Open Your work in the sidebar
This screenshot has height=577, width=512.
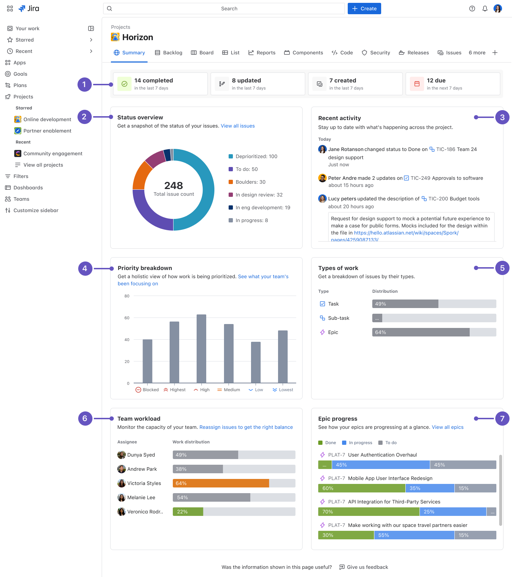pos(23,28)
